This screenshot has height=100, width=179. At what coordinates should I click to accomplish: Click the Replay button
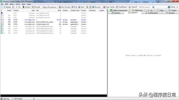pyautogui.click(x=7, y=7)
